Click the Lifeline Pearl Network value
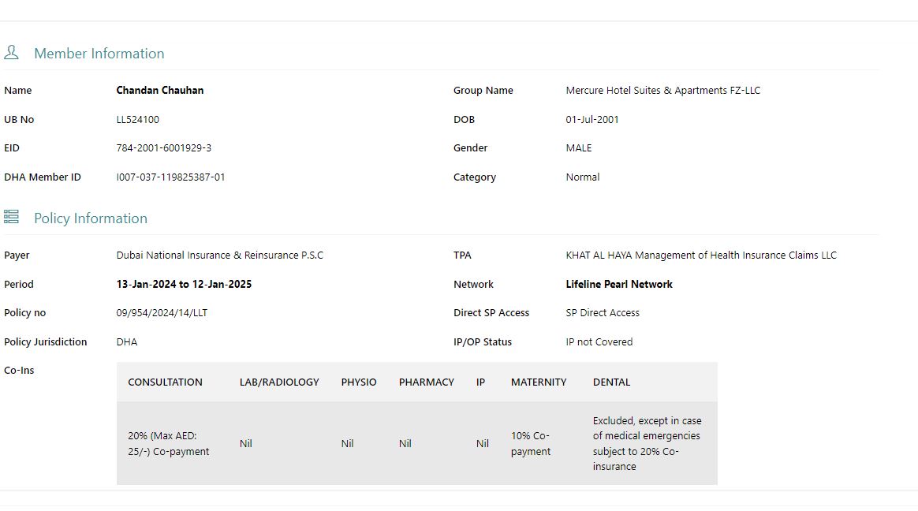The image size is (918, 511). [619, 285]
